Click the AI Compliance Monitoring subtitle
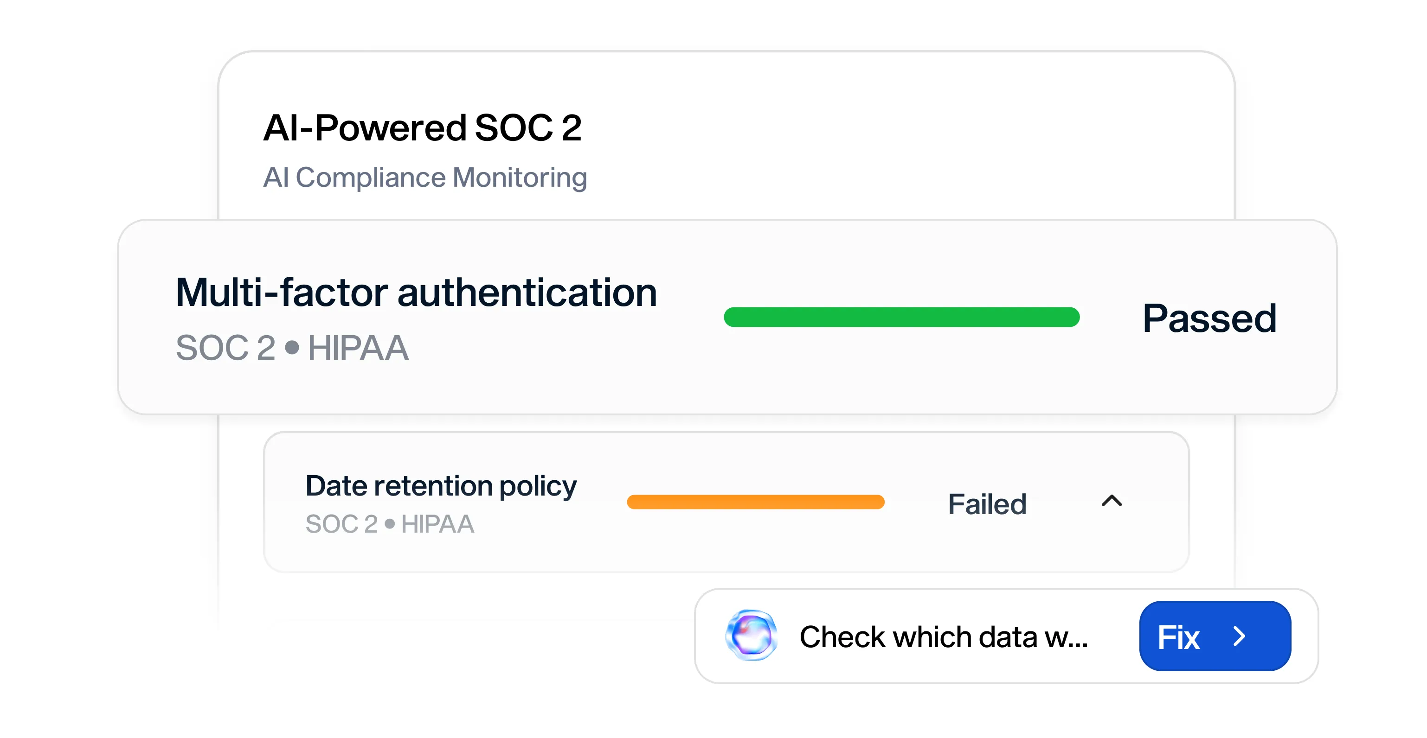This screenshot has width=1427, height=738. coord(425,177)
